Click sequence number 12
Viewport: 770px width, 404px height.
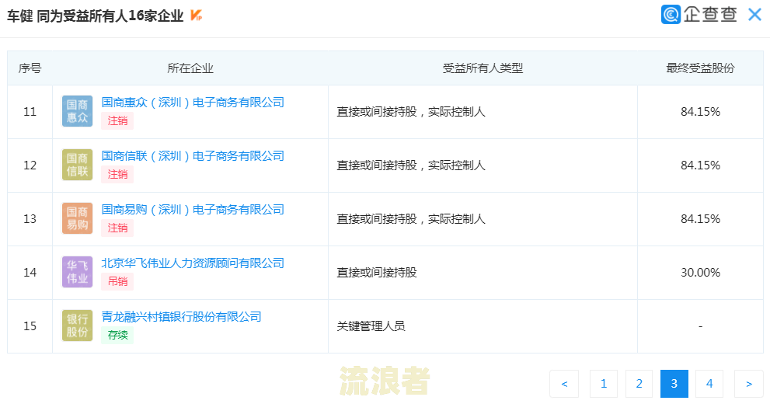tap(30, 165)
